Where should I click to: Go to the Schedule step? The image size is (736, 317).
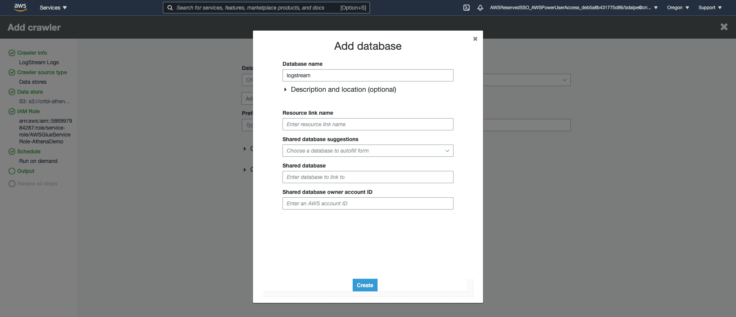click(x=29, y=151)
